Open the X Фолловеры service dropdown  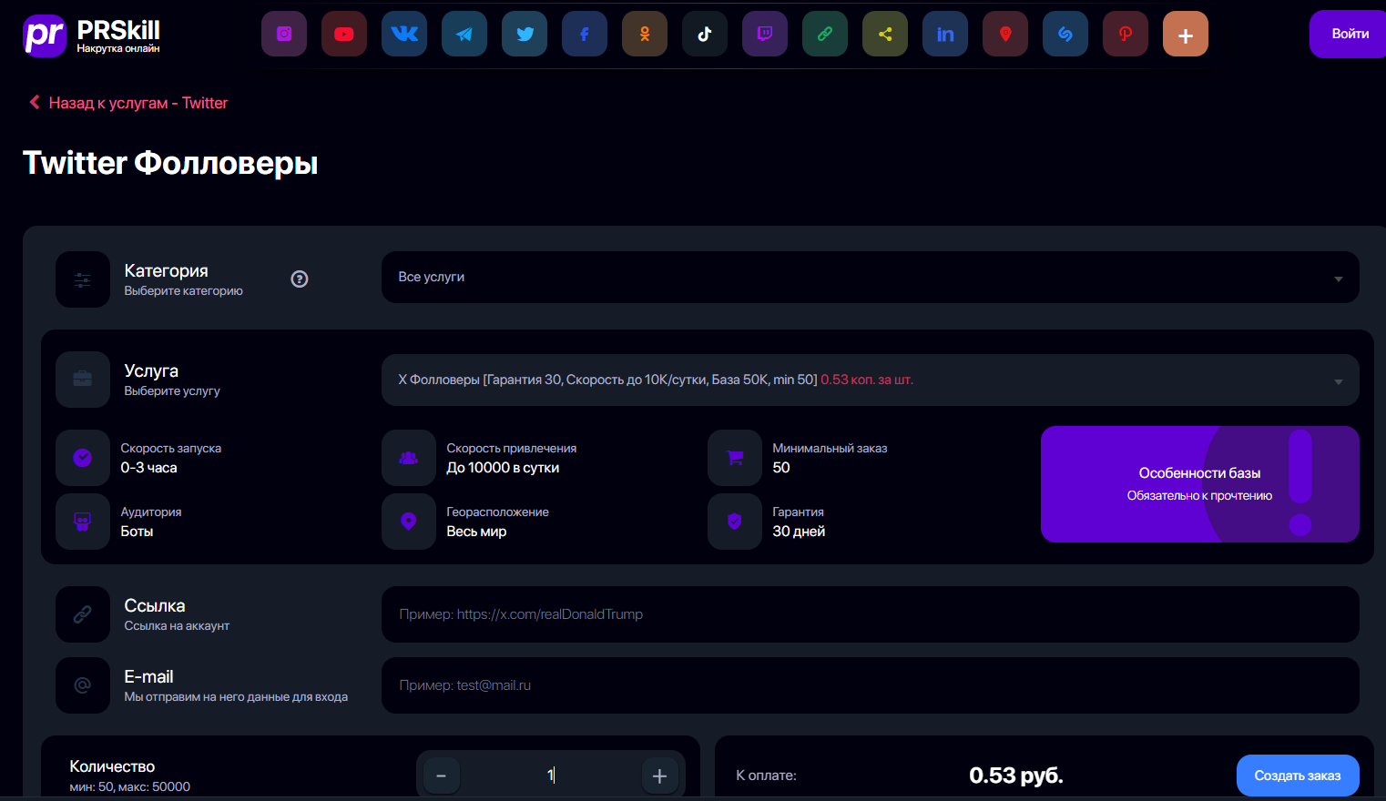[871, 380]
